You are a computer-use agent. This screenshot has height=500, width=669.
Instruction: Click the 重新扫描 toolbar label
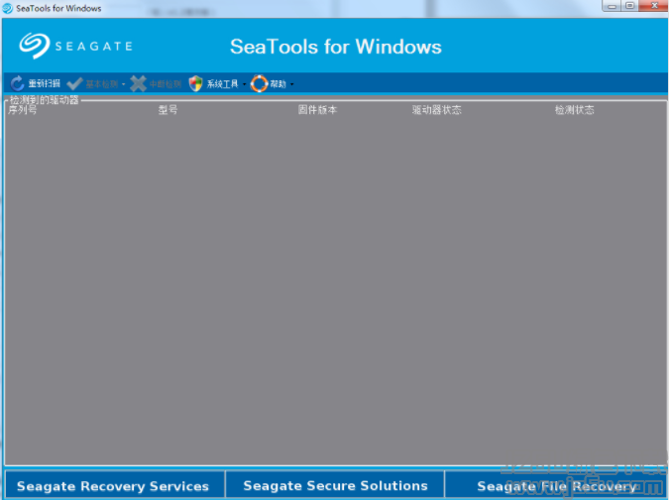point(45,83)
